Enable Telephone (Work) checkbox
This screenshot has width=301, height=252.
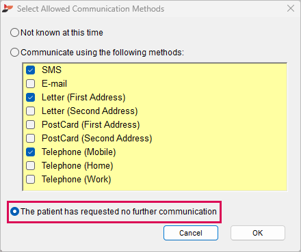pos(30,180)
